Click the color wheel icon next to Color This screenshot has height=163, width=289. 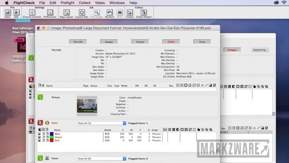[47, 123]
